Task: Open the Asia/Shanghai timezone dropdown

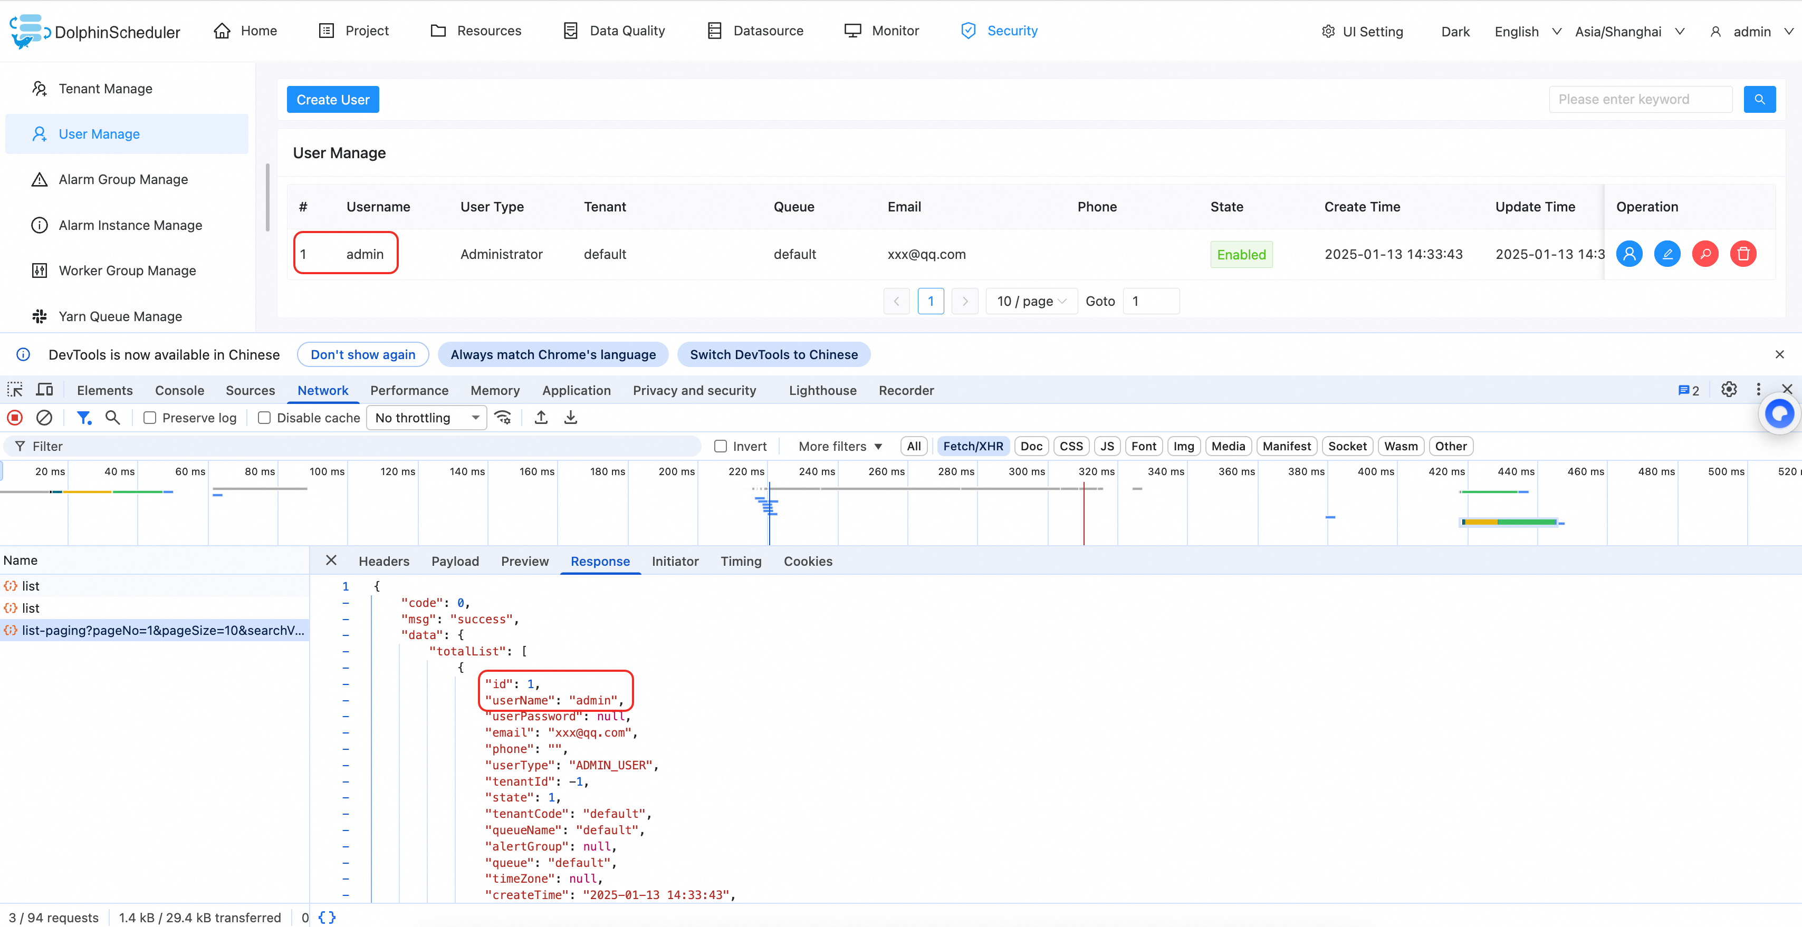Action: pyautogui.click(x=1630, y=32)
